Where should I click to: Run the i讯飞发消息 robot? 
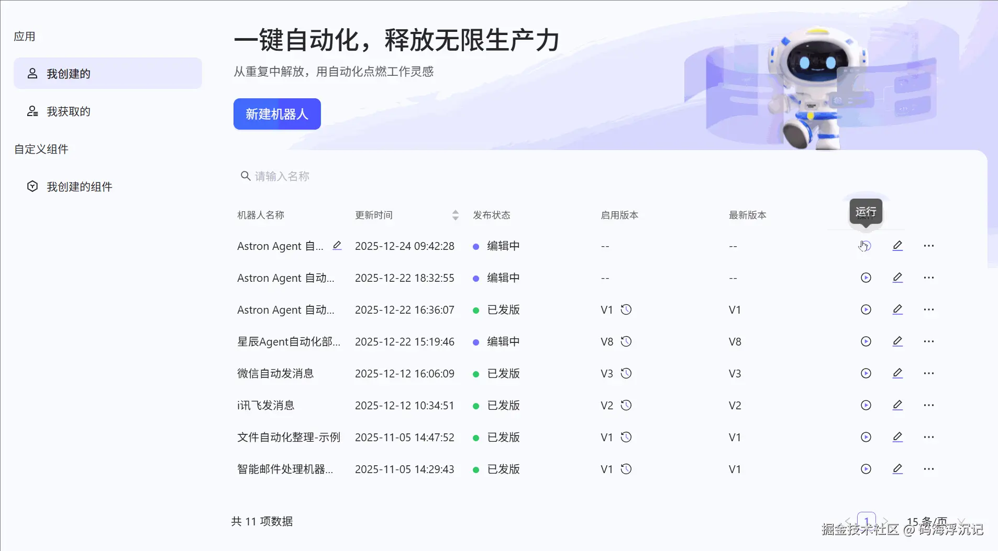pyautogui.click(x=866, y=405)
